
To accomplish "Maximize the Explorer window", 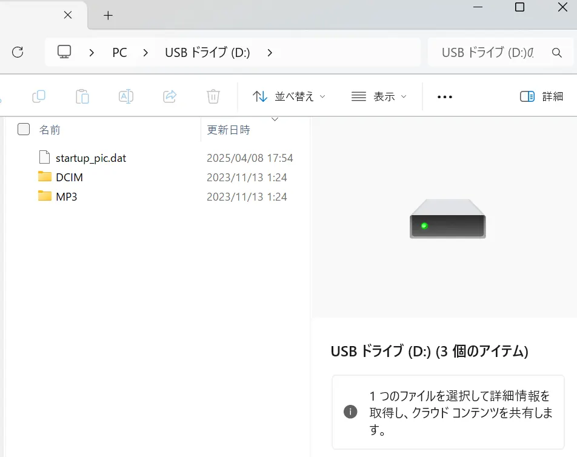I will pos(519,7).
